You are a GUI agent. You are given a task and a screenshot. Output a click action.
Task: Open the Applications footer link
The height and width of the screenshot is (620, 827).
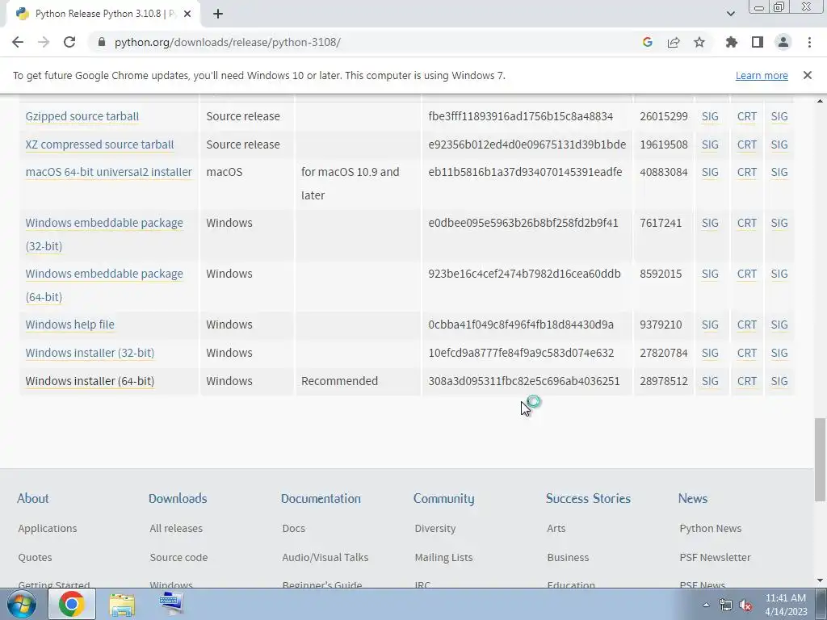tap(48, 528)
